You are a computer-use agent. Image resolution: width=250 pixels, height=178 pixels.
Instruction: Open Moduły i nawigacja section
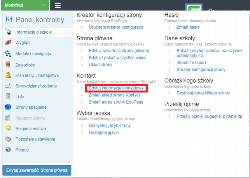point(33,54)
